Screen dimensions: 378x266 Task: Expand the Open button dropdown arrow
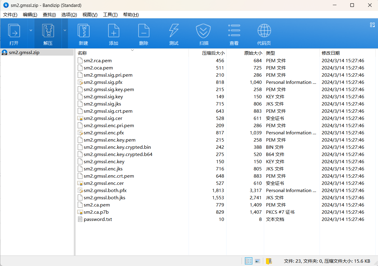(x=31, y=30)
